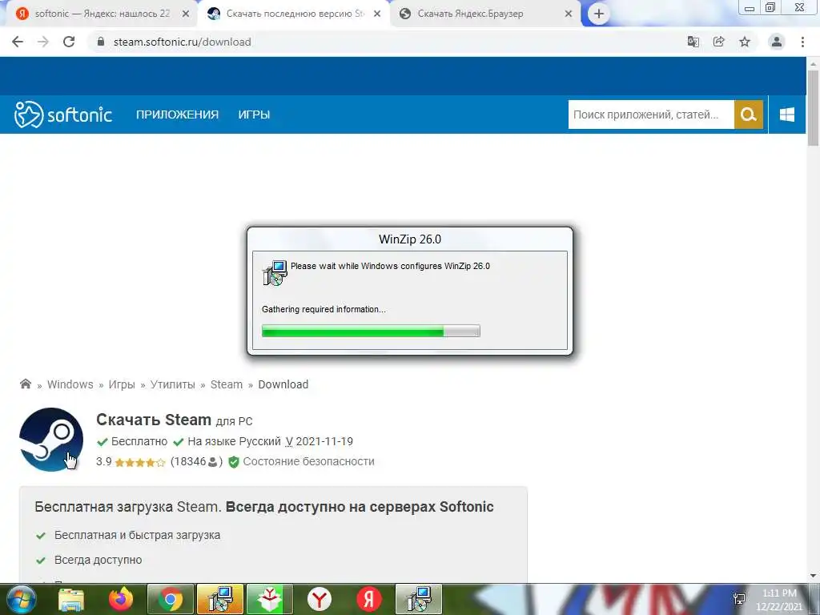Click the star rating of Steam
The width and height of the screenshot is (820, 615).
(139, 462)
